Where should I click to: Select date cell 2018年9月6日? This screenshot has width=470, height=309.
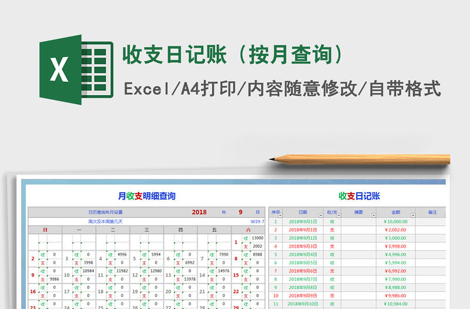(303, 271)
